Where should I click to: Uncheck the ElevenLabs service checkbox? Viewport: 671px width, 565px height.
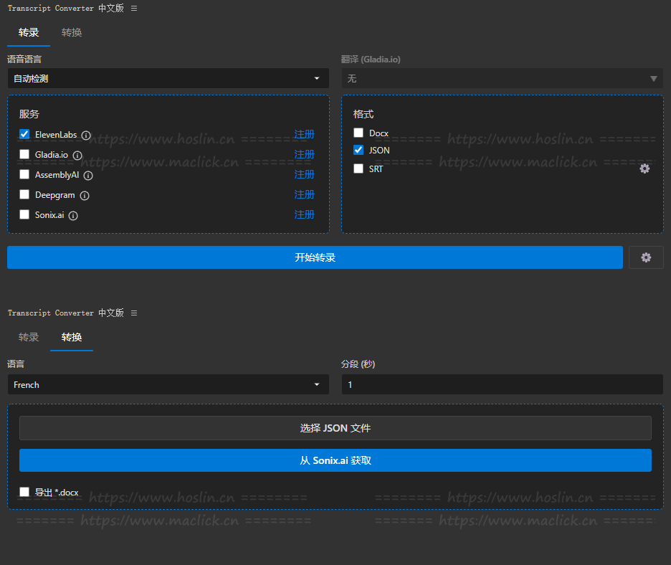[24, 134]
